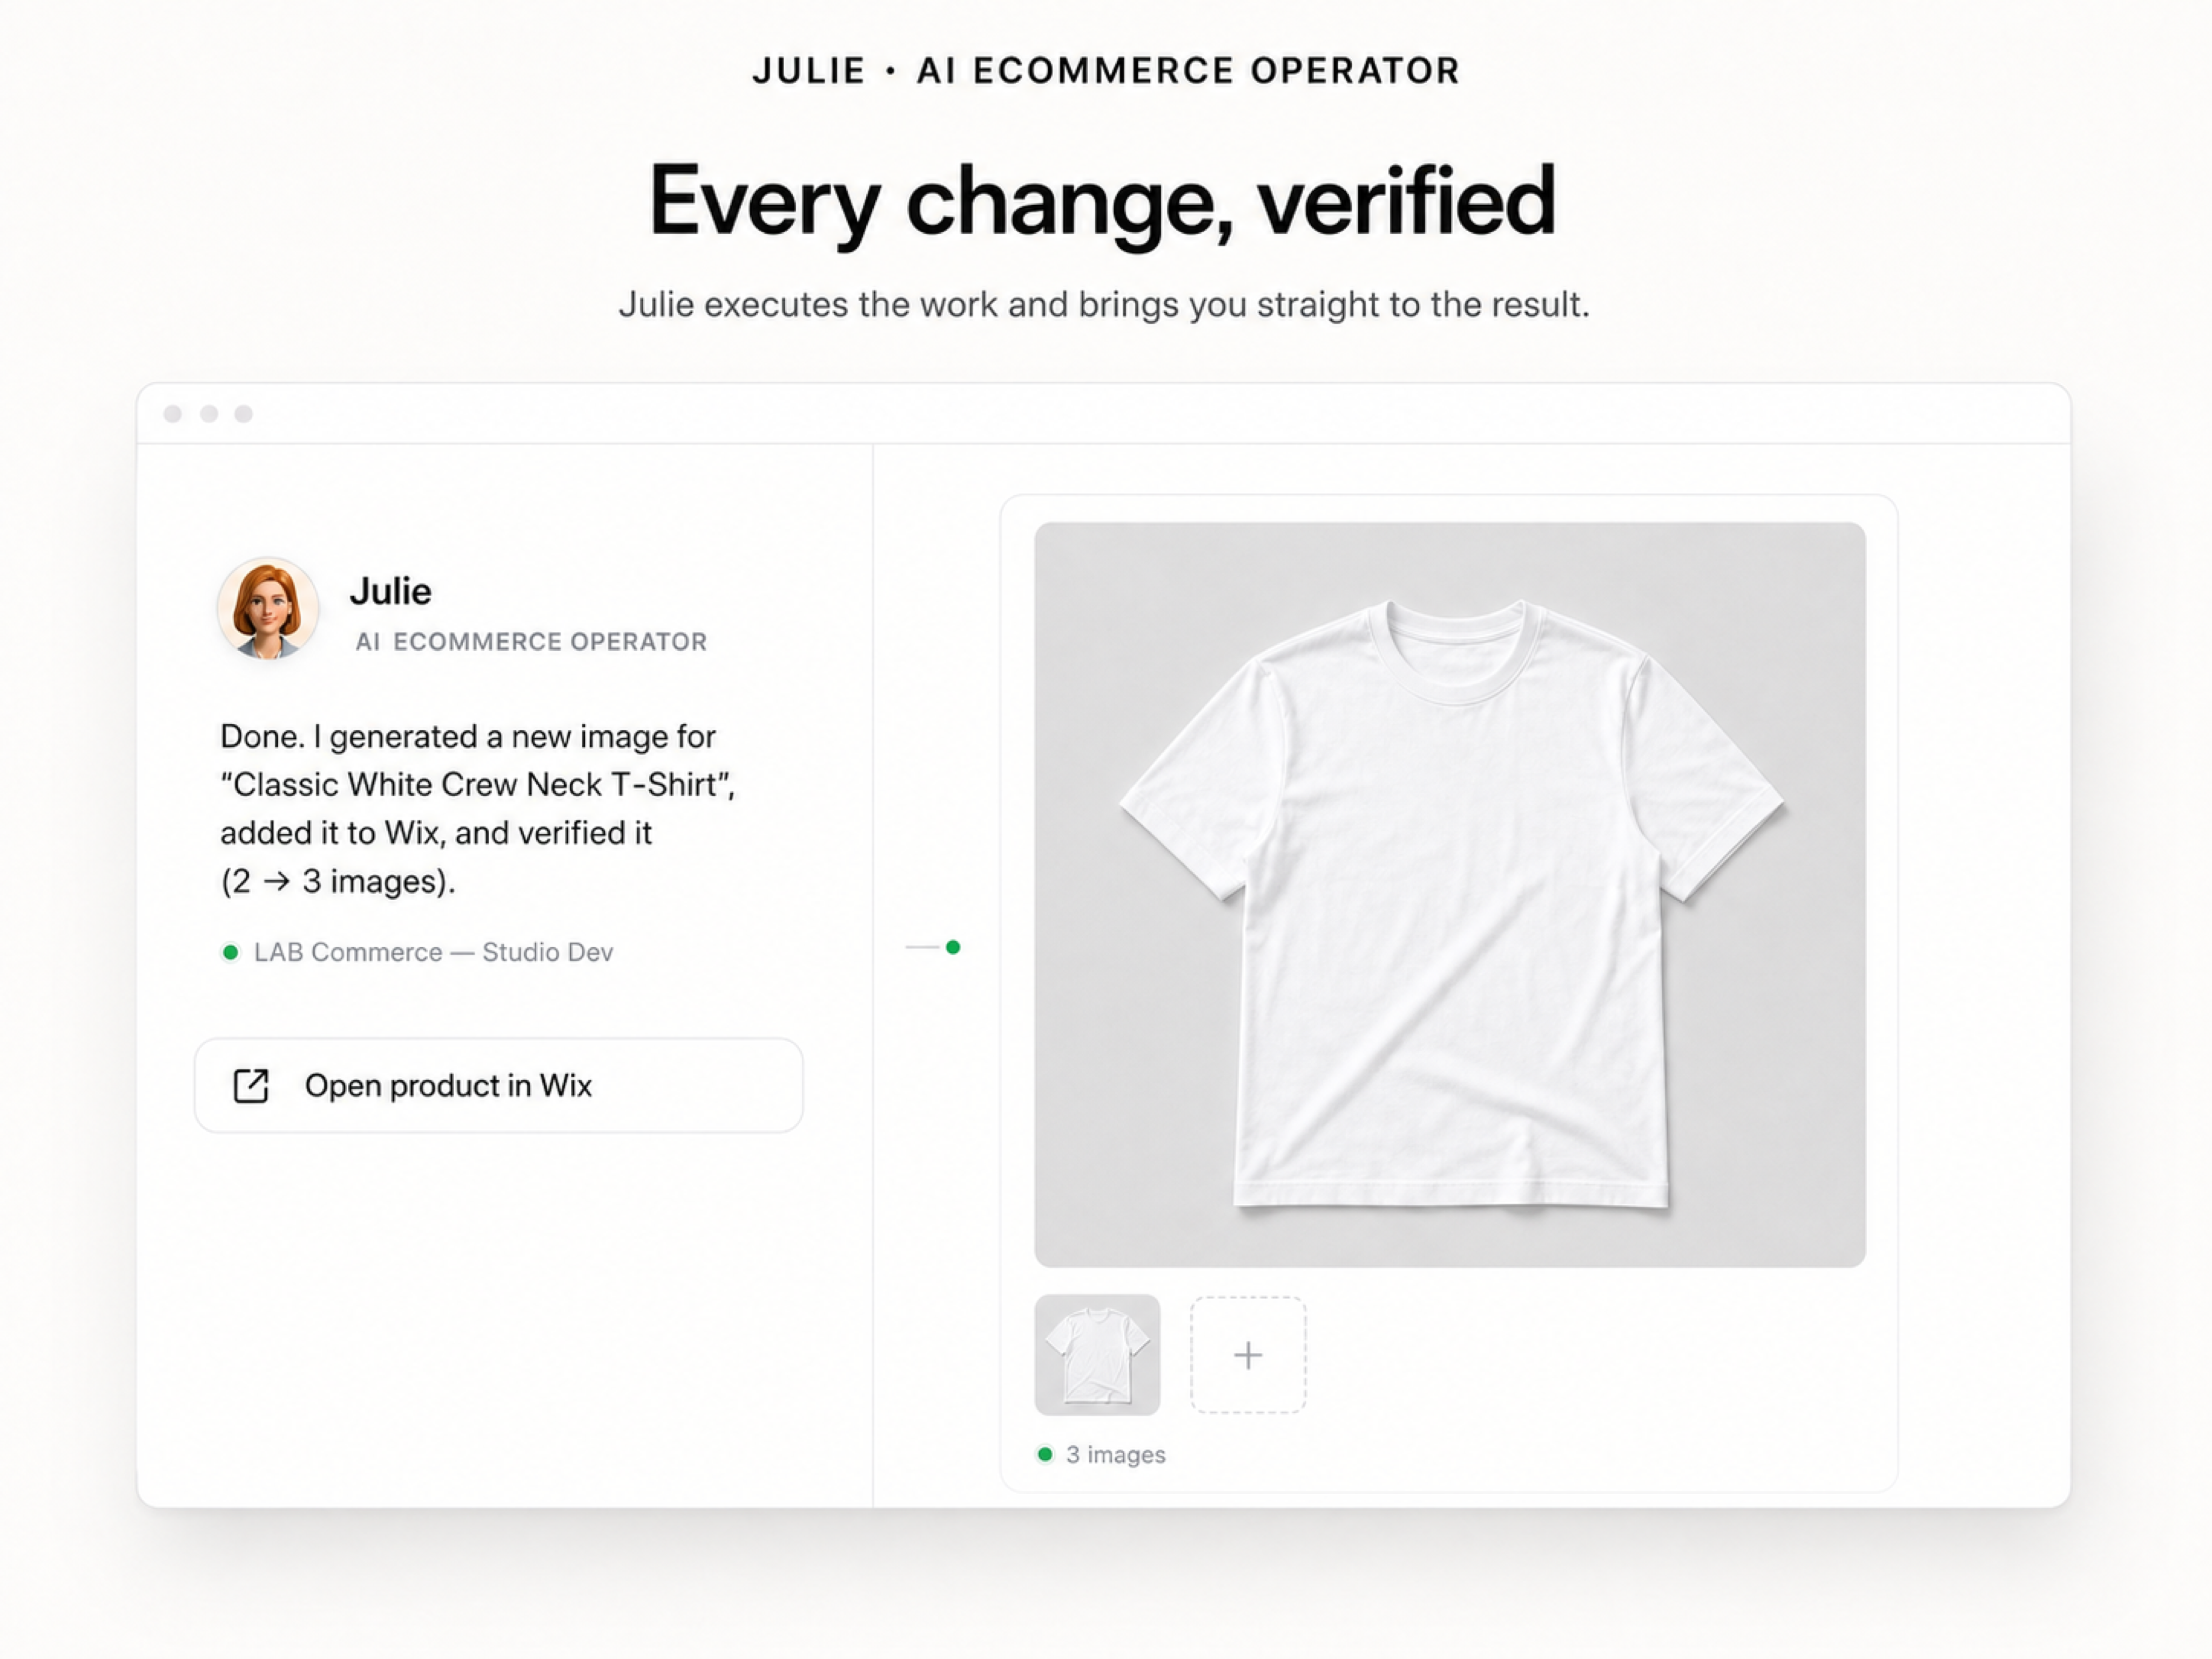Add a new image with the plus tile
This screenshot has height=1659, width=2212.
(x=1248, y=1355)
